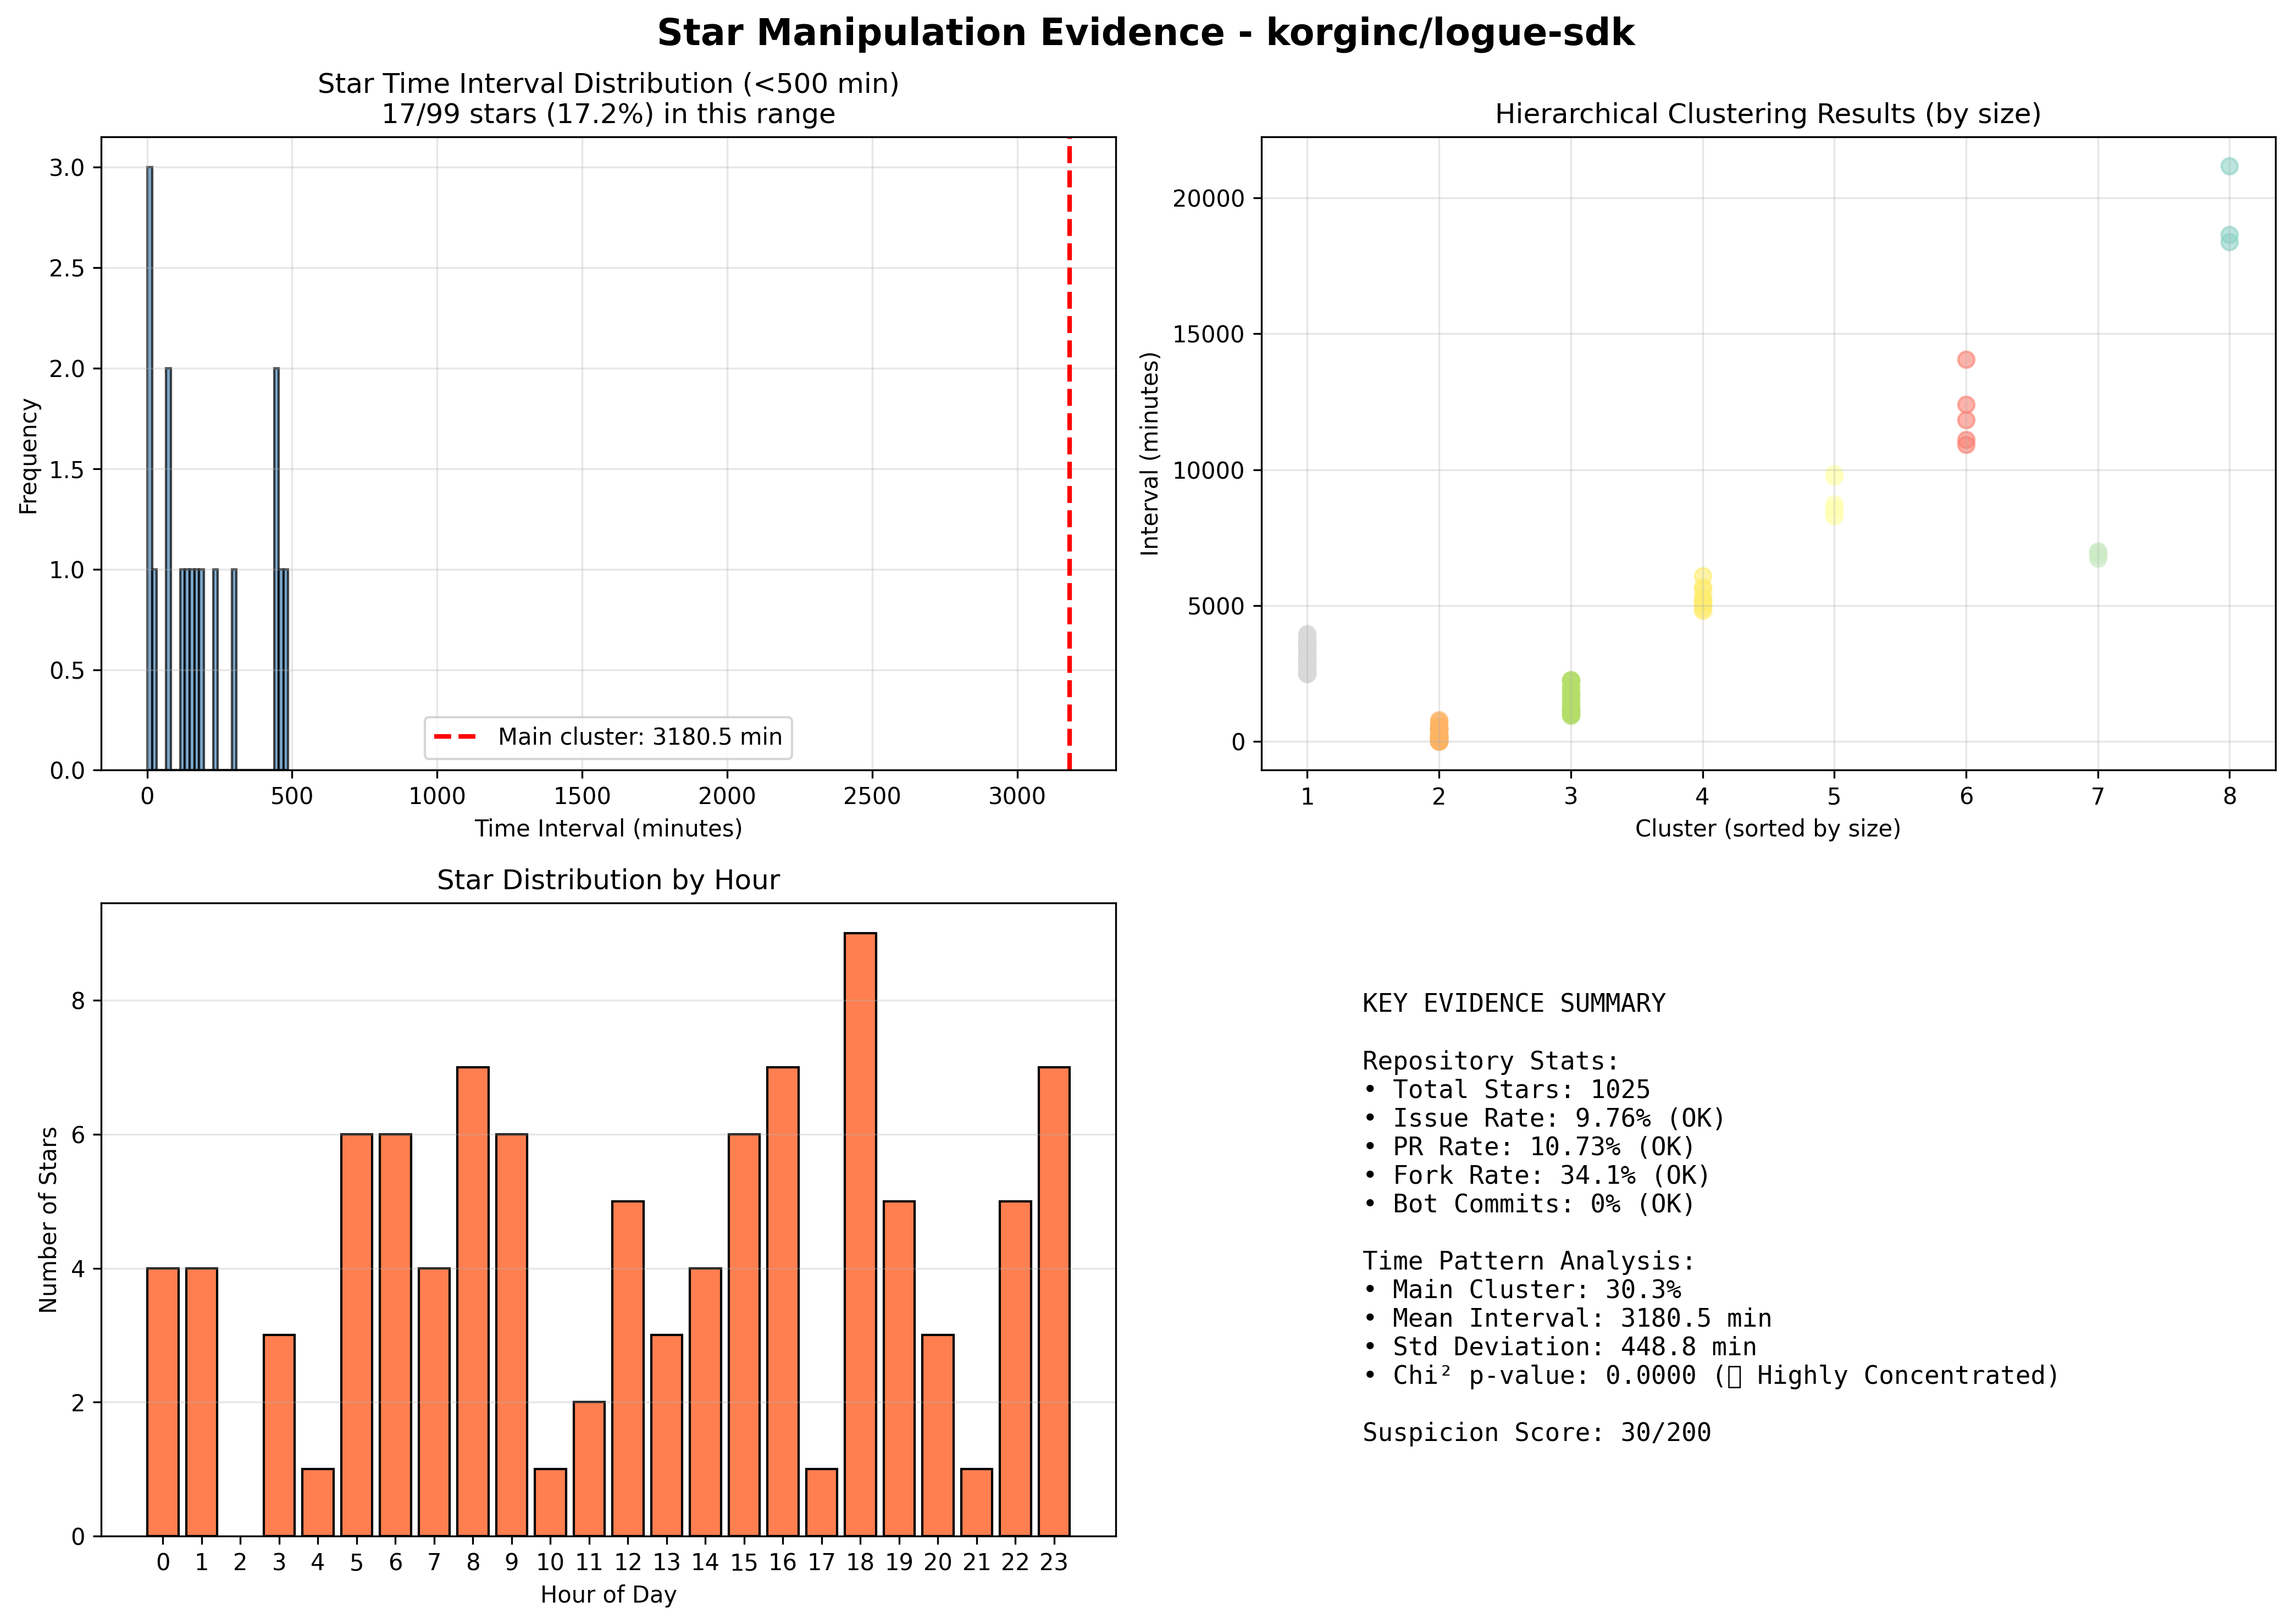The image size is (2292, 1624).
Task: Select the 'Frequency' y-axis label
Action: (x=29, y=456)
